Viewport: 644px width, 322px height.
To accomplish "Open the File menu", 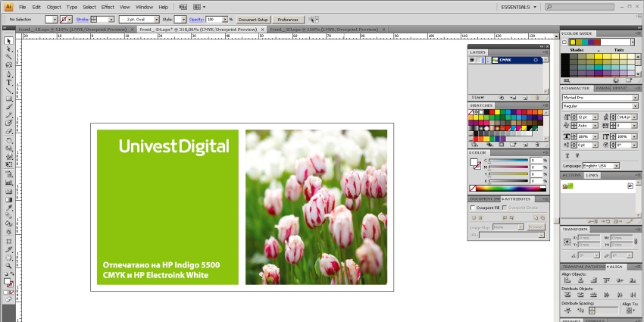I will tap(22, 7).
